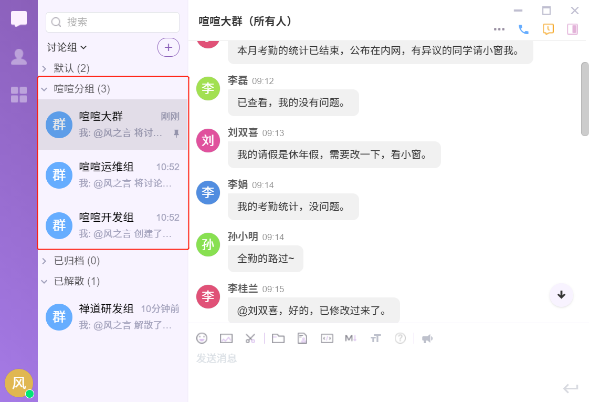Open the 讨论组 dropdown filter

pos(67,47)
